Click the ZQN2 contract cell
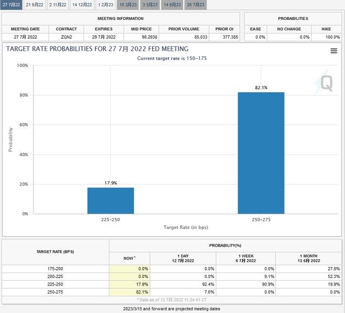Screen dimensions: 345x313 (x=66, y=37)
